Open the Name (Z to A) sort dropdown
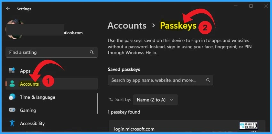The width and height of the screenshot is (272, 134). (155, 100)
